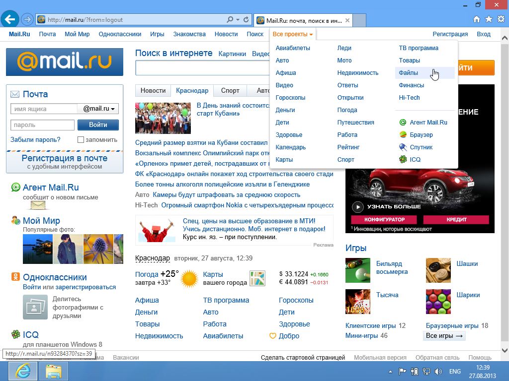The height and width of the screenshot is (381, 509).
Task: Click the пароль password field
Action: [x=43, y=125]
